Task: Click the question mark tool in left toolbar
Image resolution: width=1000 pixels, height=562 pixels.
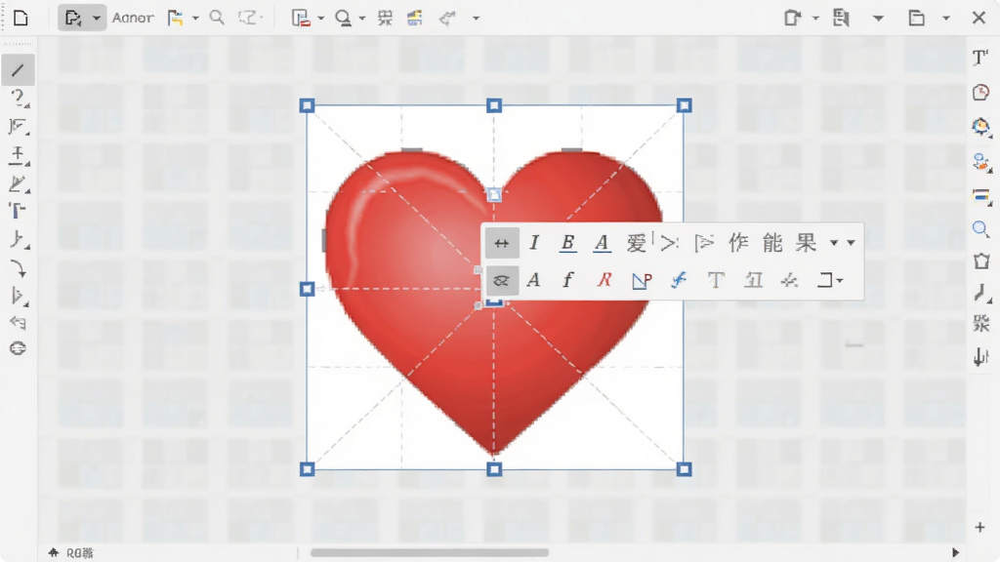Action: click(19, 99)
